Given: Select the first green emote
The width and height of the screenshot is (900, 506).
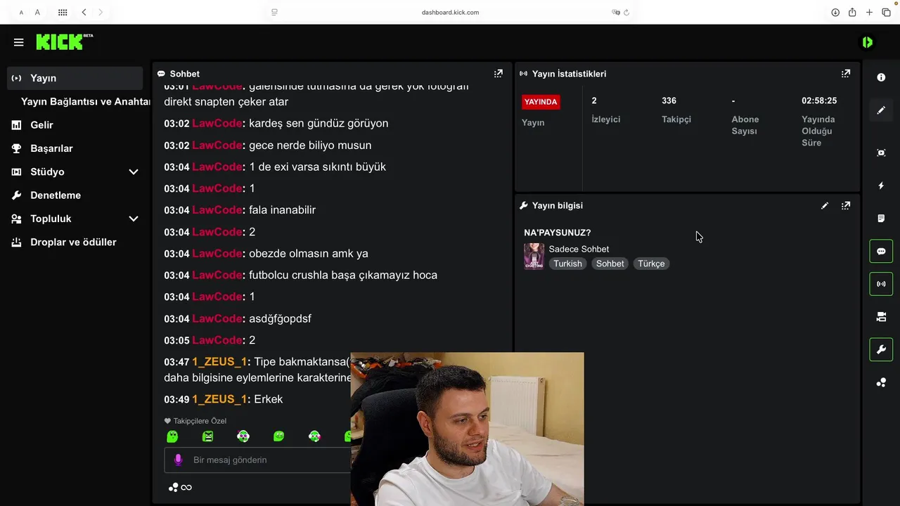Looking at the screenshot, I should pos(172,436).
